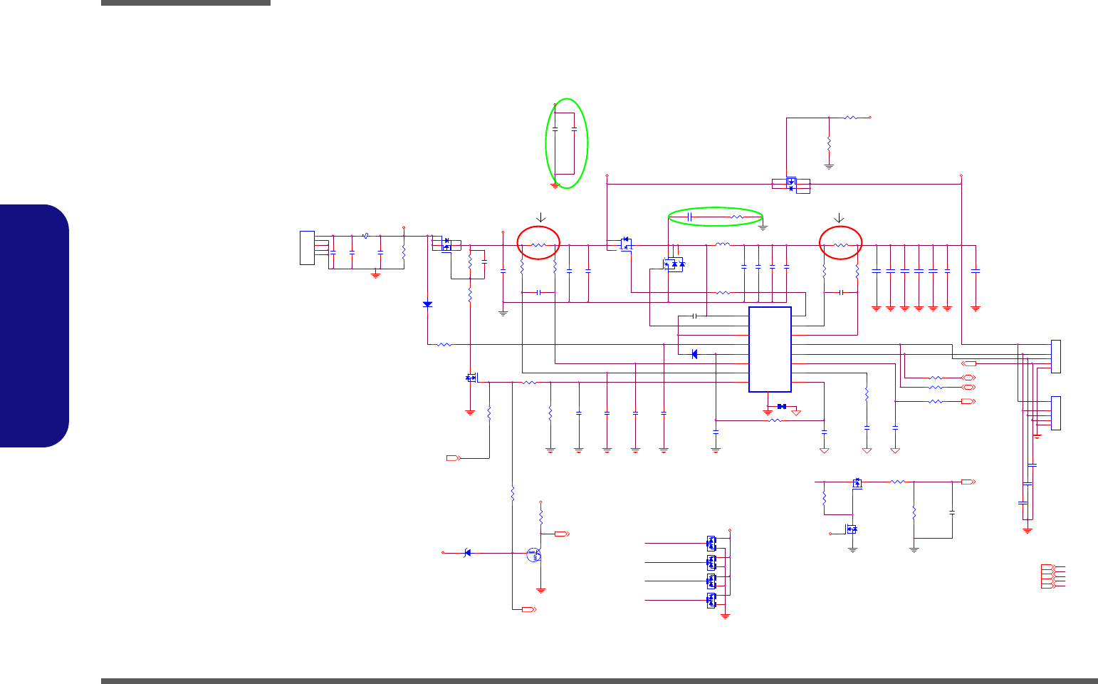The image size is (1098, 684).
Task: Select the vertical resistor grounding the top-right divider
Action: [x=829, y=142]
